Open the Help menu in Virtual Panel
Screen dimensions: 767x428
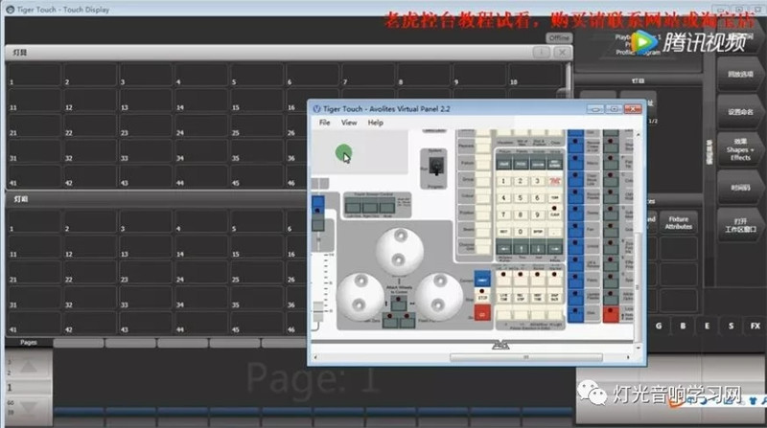pos(375,123)
